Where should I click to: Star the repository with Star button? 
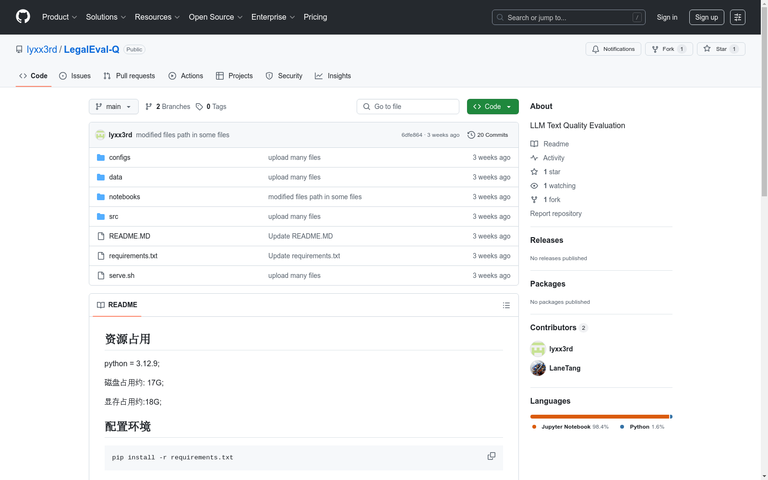click(721, 49)
